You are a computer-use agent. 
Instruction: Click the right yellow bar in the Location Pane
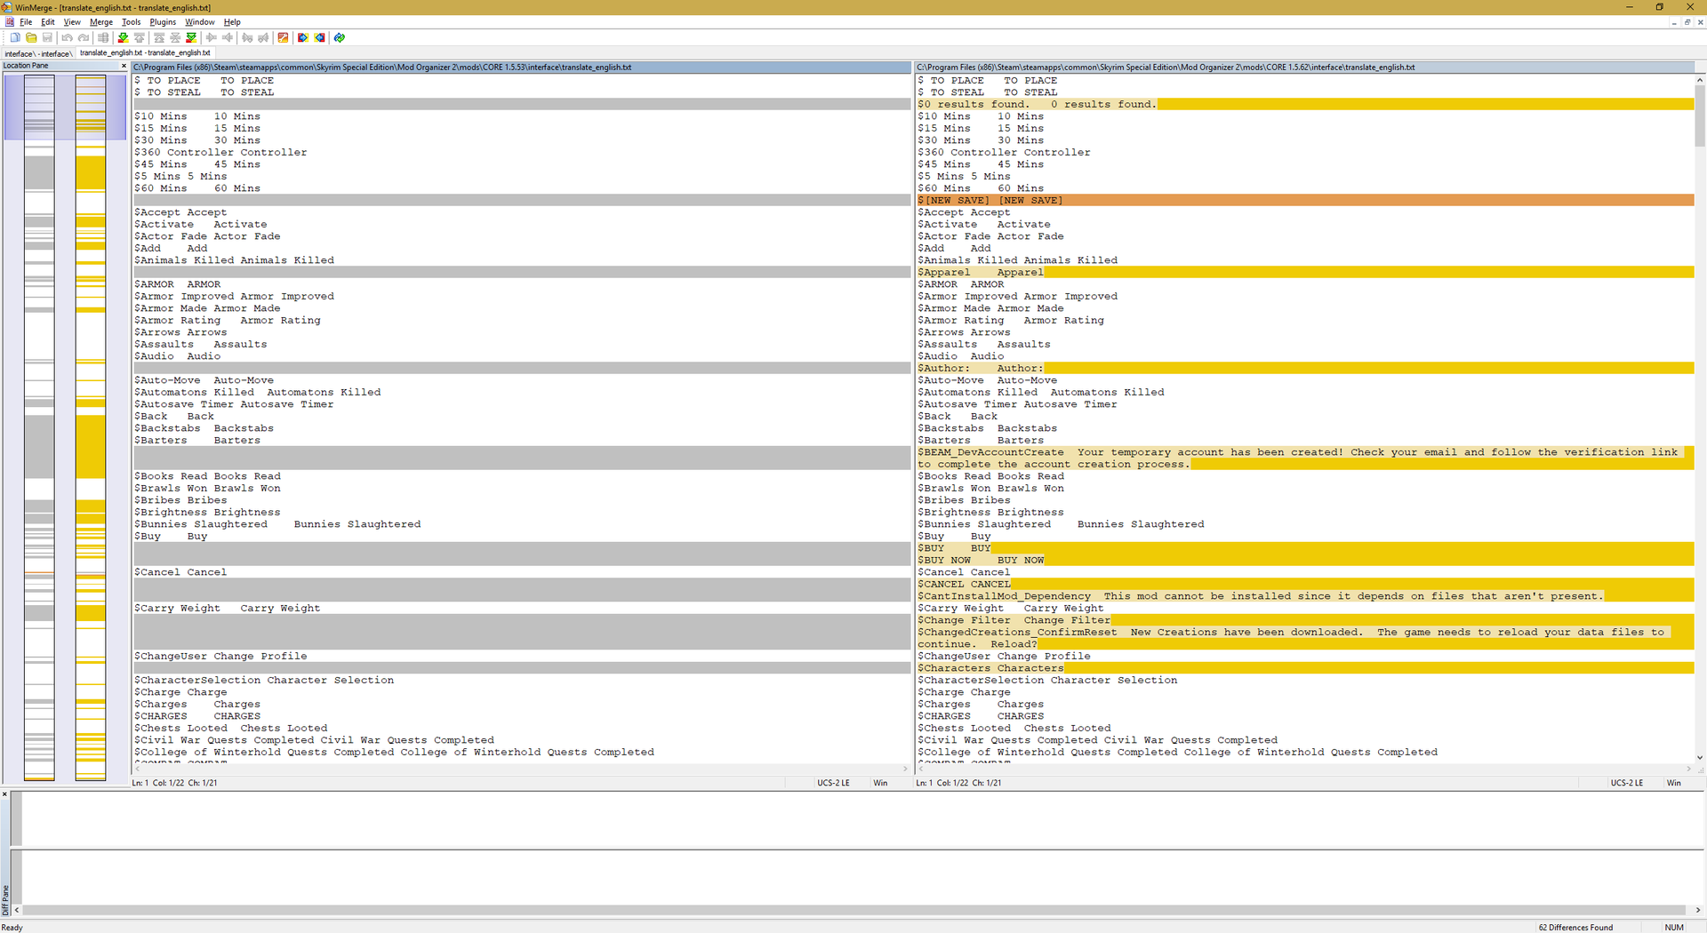[x=91, y=427]
